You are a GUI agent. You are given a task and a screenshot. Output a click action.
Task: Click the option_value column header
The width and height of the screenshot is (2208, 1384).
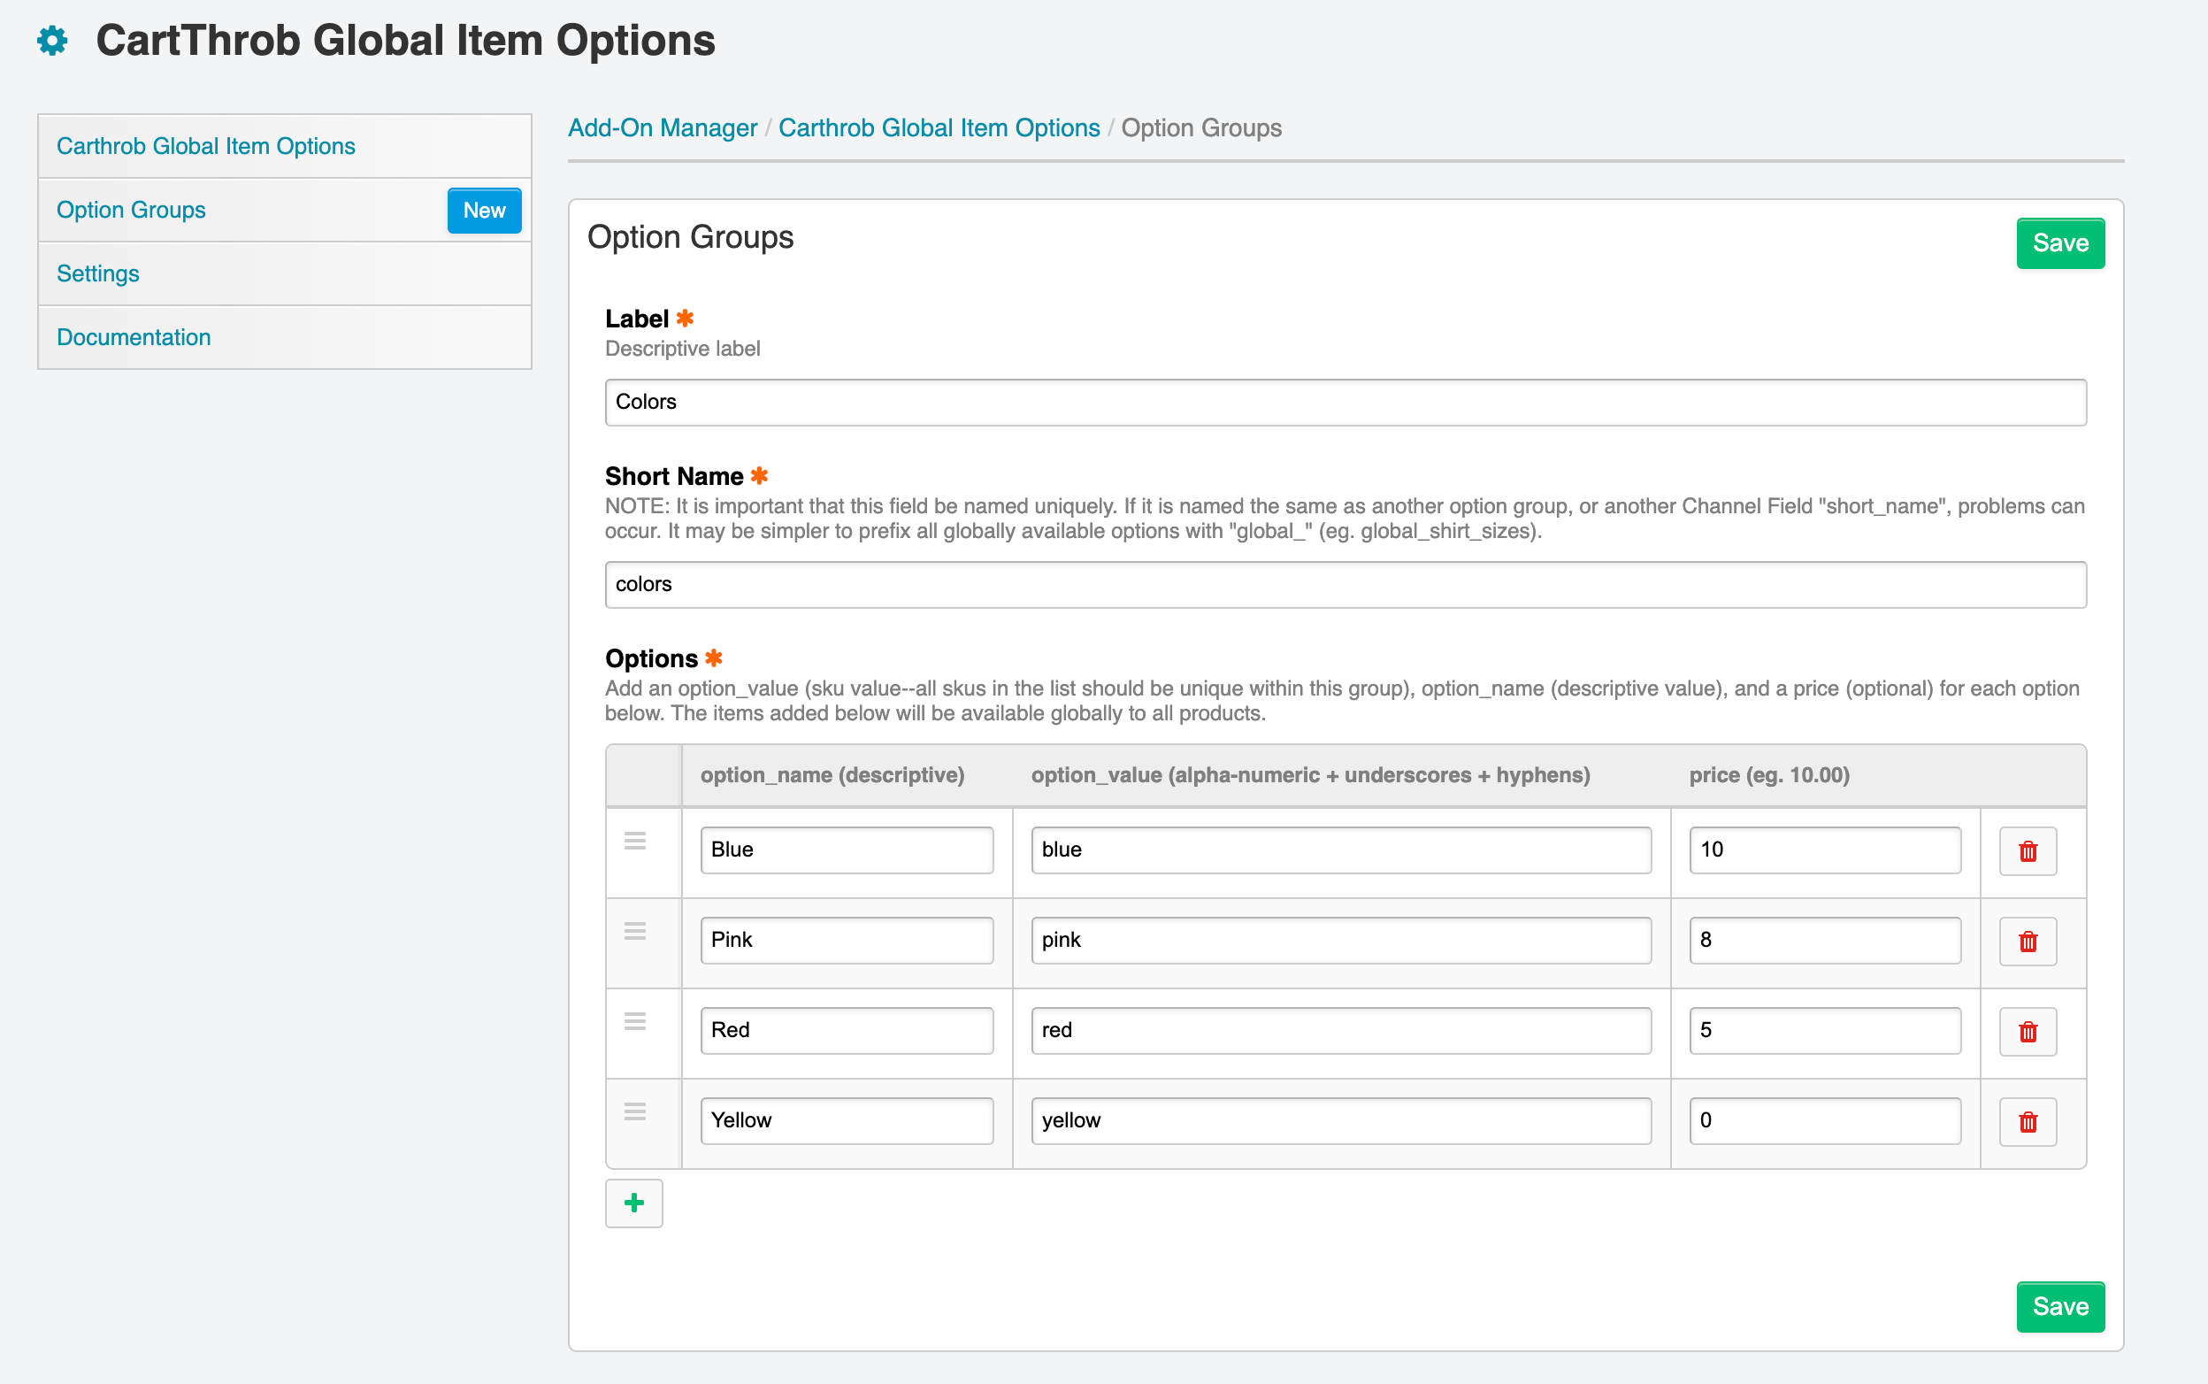click(x=1310, y=775)
